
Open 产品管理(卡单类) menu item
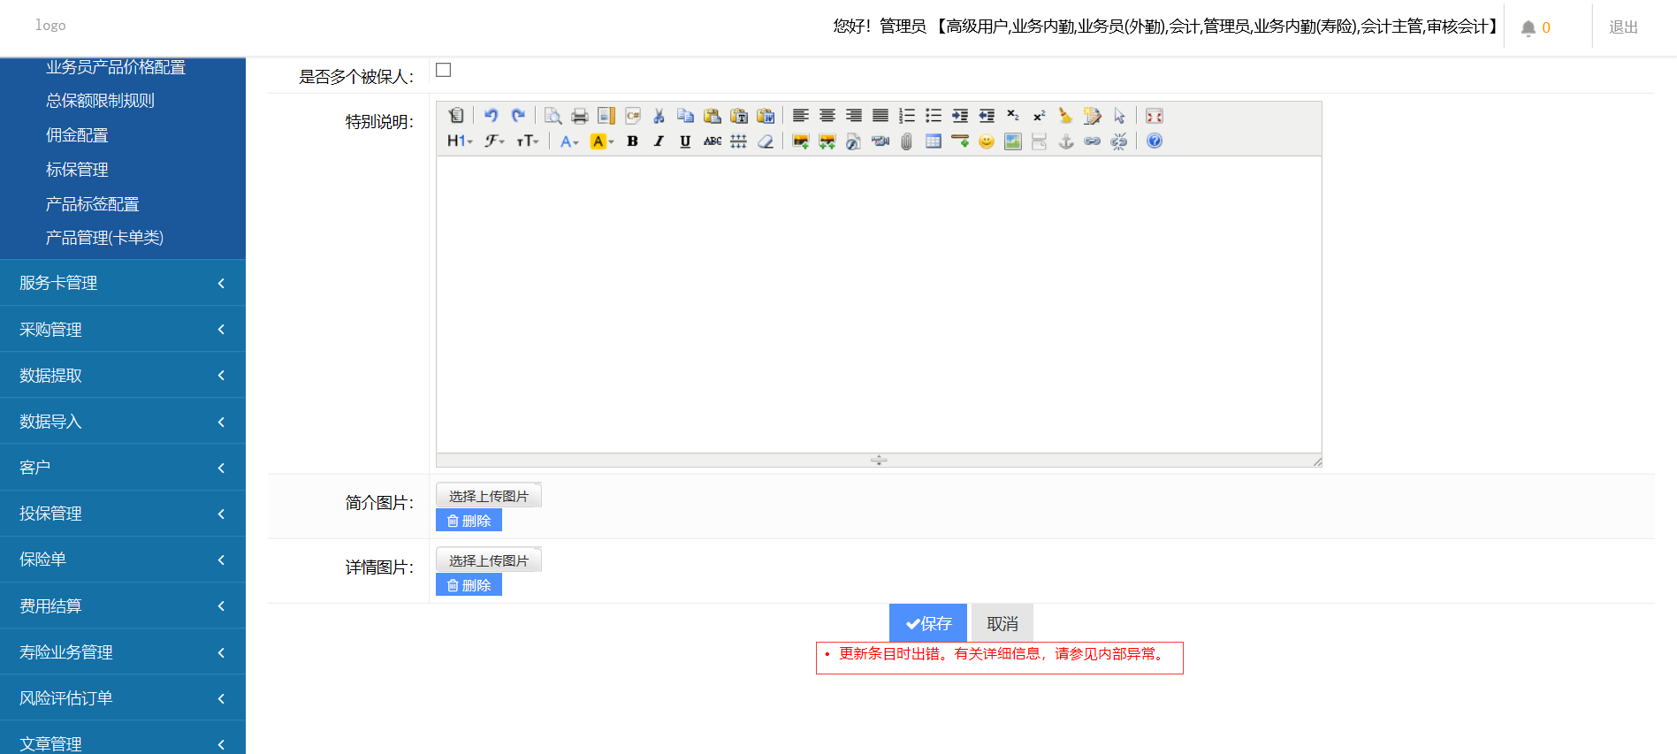(104, 238)
